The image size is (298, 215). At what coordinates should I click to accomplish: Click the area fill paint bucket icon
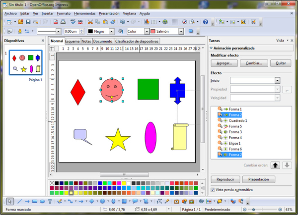[121, 31]
